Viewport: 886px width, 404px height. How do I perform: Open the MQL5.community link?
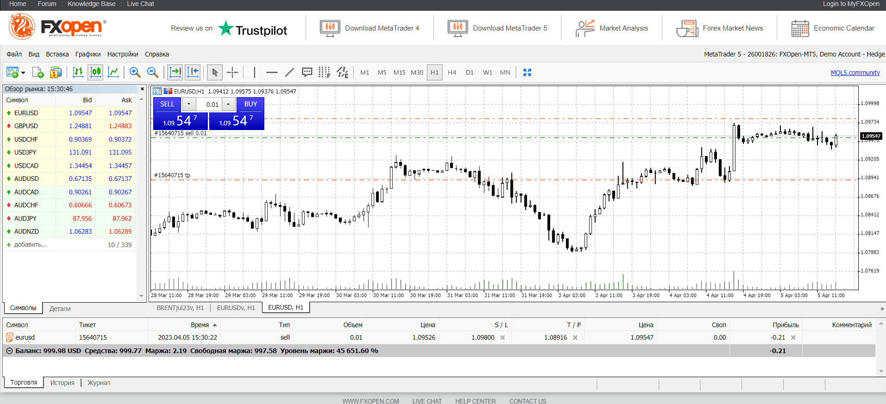855,73
